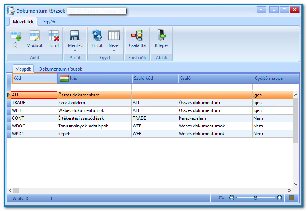The height and width of the screenshot is (211, 307).
Task: Click the application icon in the title bar
Action: (11, 10)
